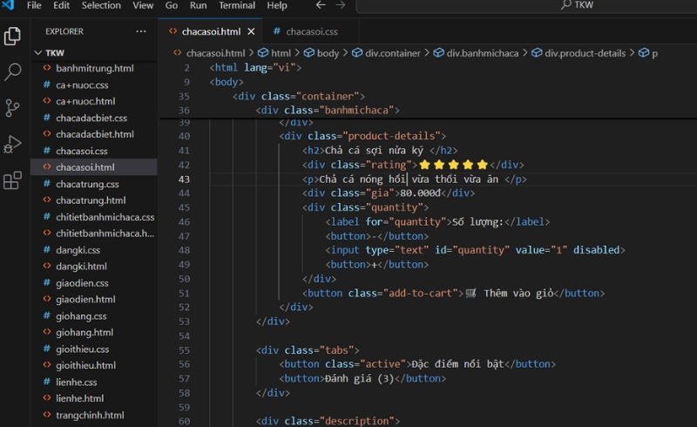Open the Help menu
The height and width of the screenshot is (427, 697).
[x=277, y=5]
